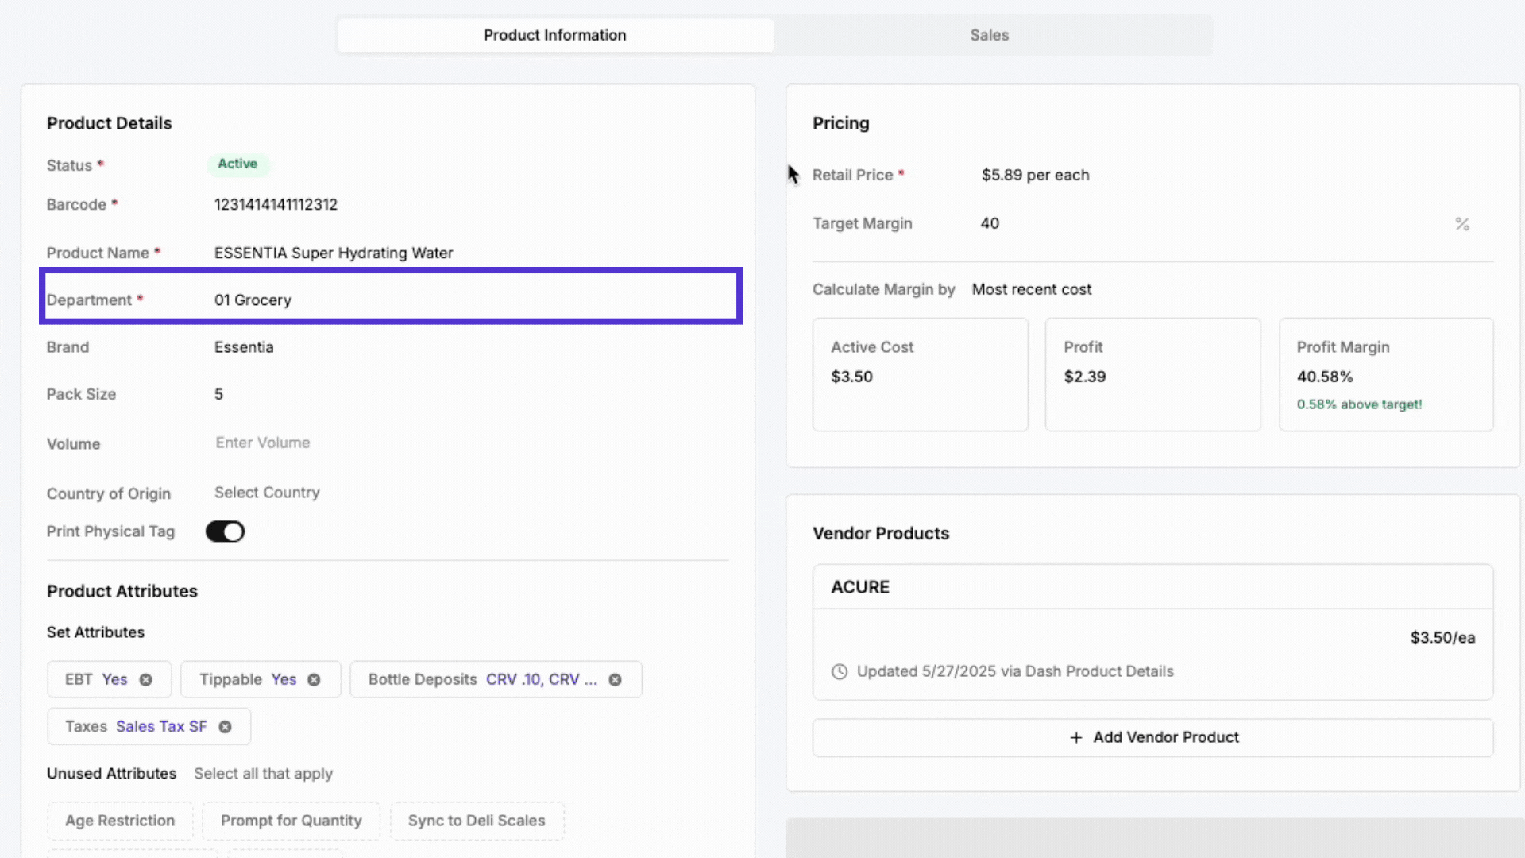Screen dimensions: 1525x858
Task: Toggle the Print Physical Tag switch
Action: tap(225, 531)
